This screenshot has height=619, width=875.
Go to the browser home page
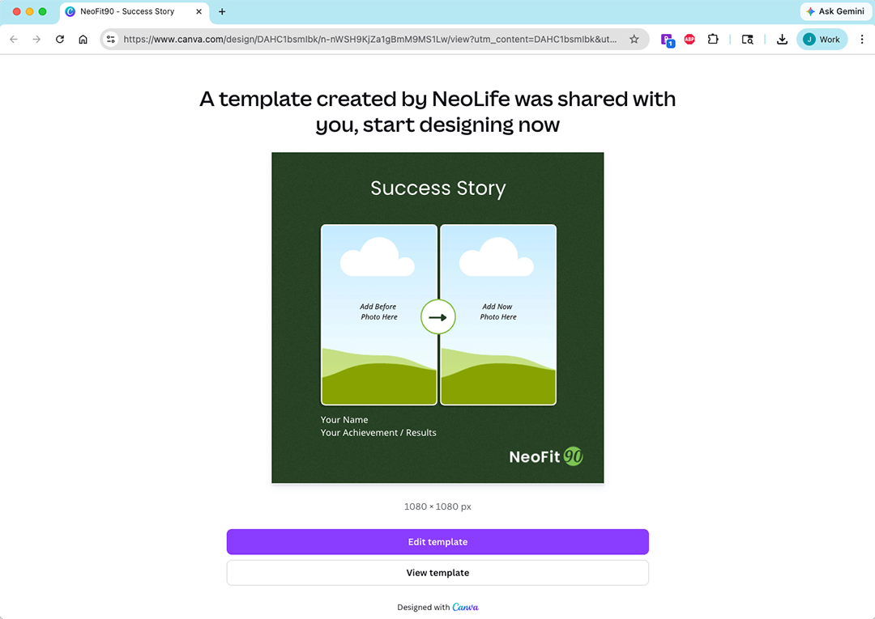(x=83, y=39)
